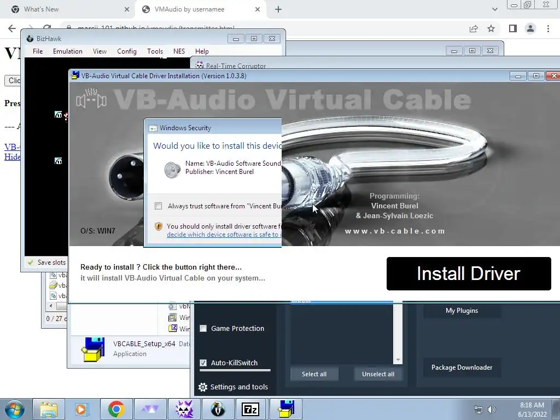Click the speaker device icon in Windows Security

pos(172,170)
